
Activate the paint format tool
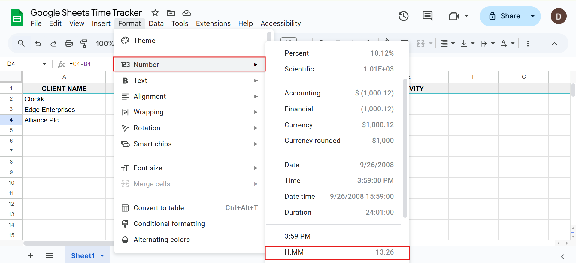point(84,44)
